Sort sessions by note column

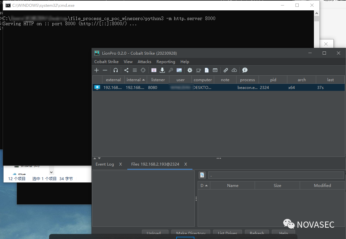pos(225,80)
